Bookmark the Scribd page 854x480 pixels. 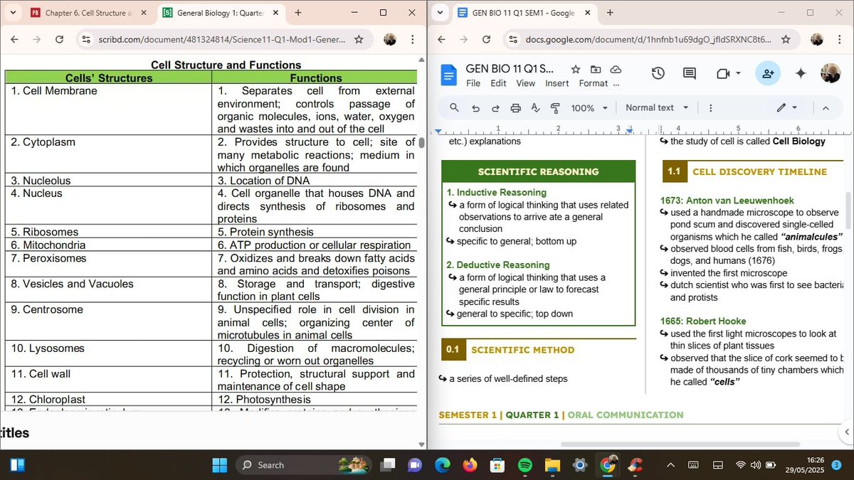[x=359, y=40]
